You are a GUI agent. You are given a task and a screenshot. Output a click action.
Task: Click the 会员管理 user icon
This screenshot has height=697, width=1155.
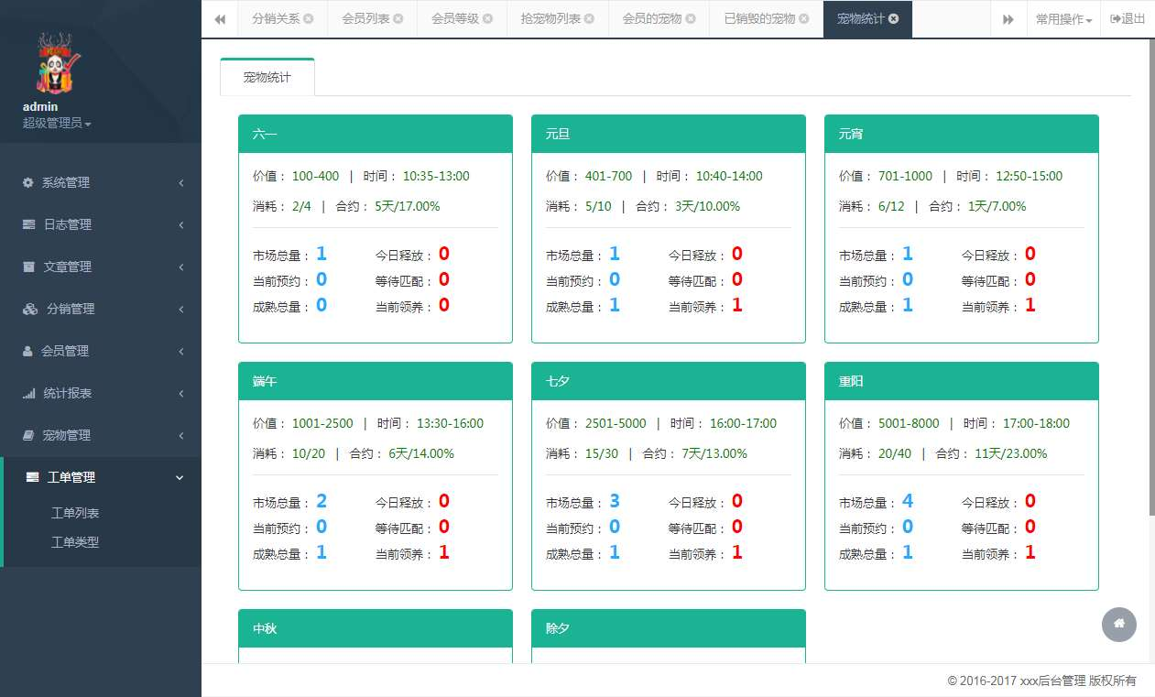28,351
